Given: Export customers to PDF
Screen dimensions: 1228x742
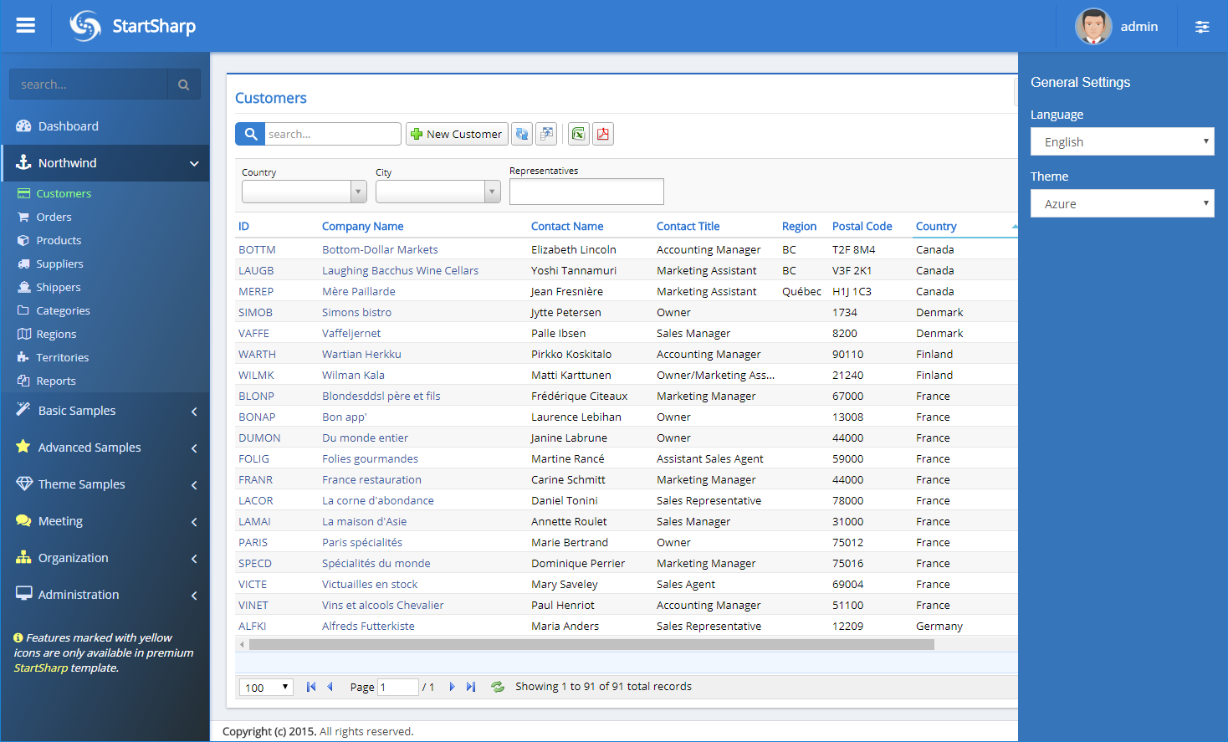Looking at the screenshot, I should point(603,134).
